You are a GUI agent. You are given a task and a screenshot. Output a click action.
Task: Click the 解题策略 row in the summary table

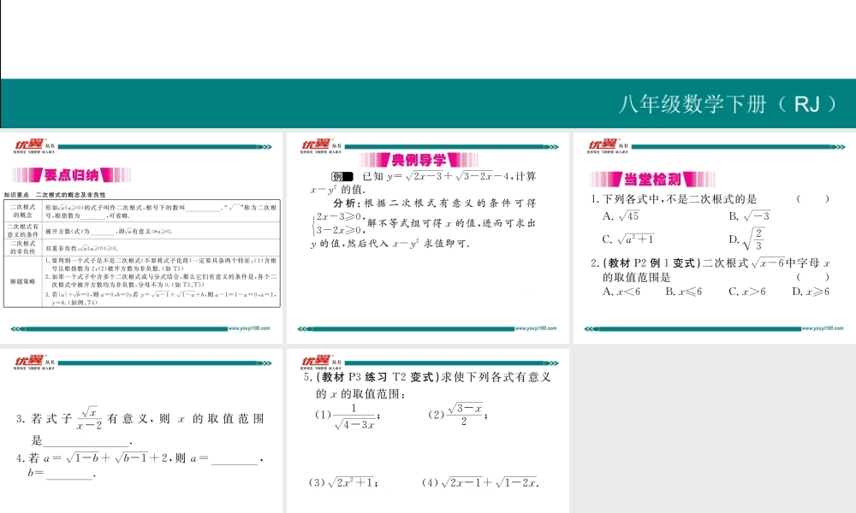(x=23, y=280)
